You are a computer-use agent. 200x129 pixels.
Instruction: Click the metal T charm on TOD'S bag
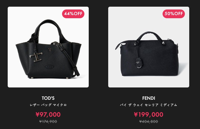[36, 57]
